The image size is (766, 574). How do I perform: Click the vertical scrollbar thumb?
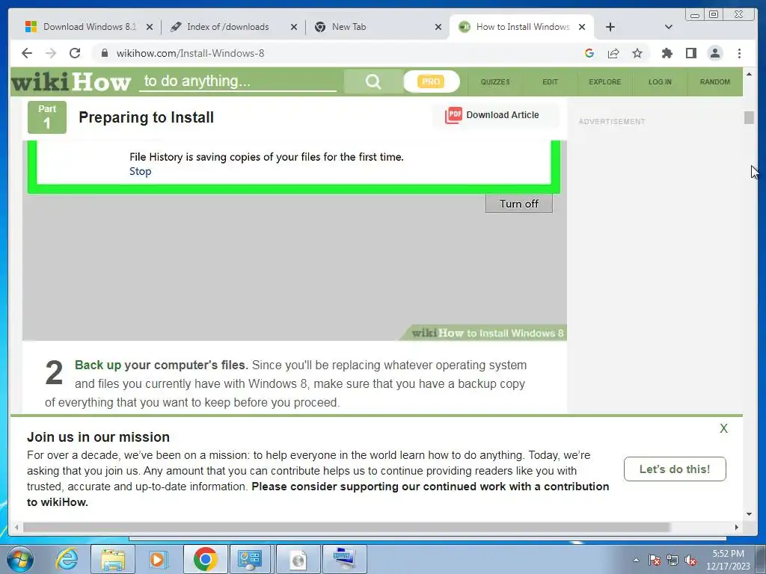[749, 117]
